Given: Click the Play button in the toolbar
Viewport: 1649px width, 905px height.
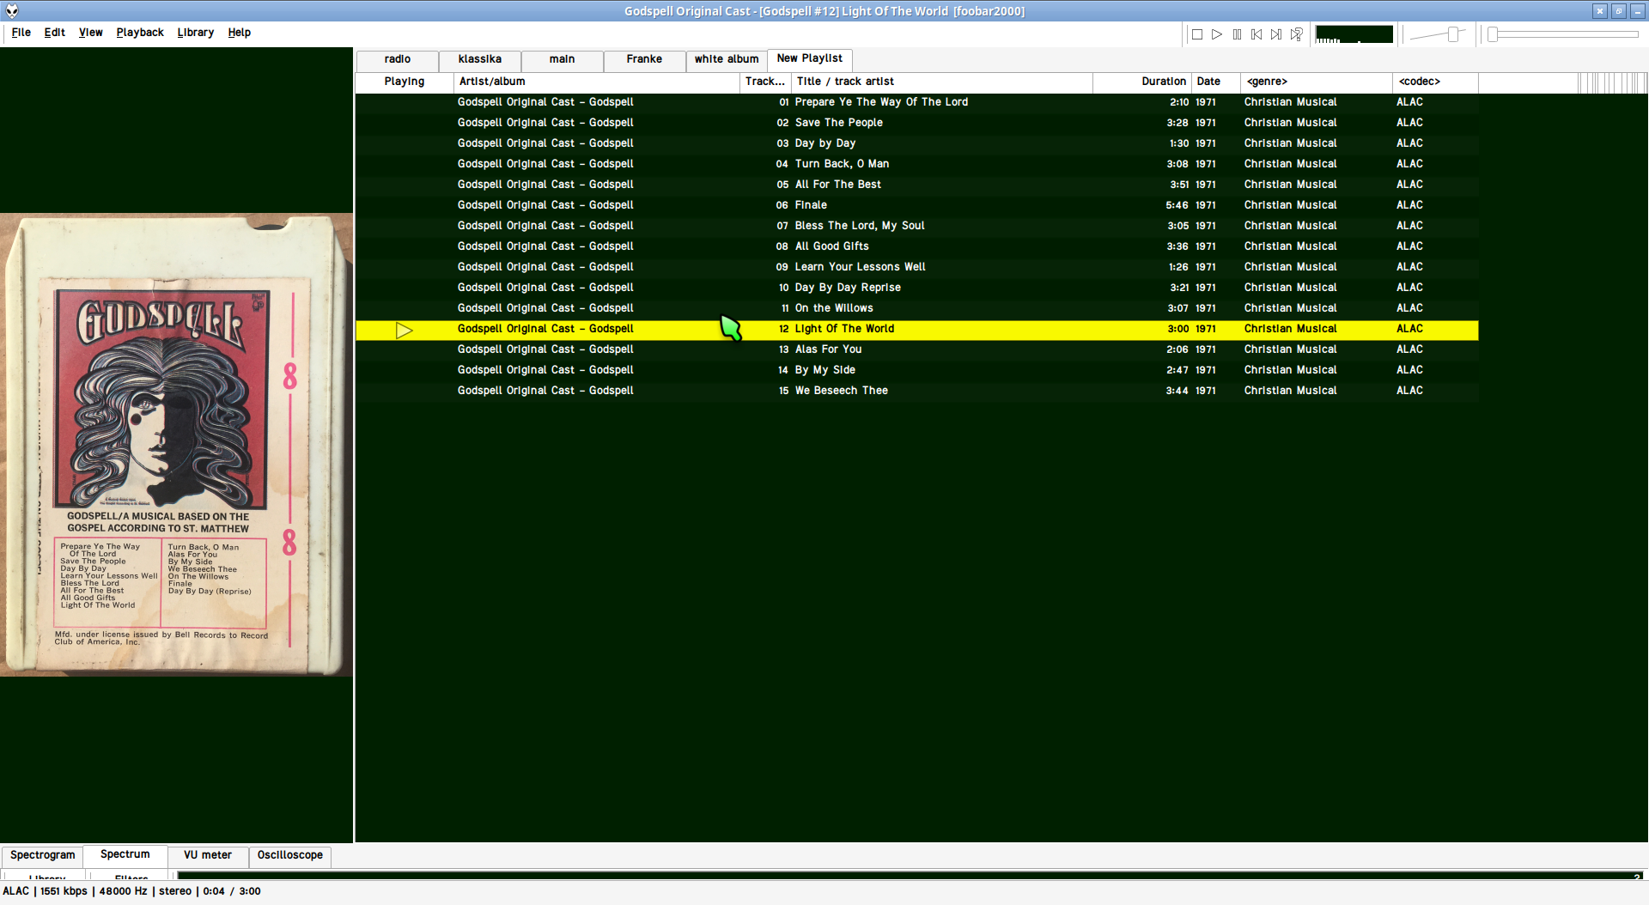Looking at the screenshot, I should click(x=1217, y=34).
